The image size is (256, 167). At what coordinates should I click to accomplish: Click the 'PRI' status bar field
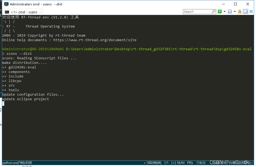pyautogui.click(x=190, y=163)
